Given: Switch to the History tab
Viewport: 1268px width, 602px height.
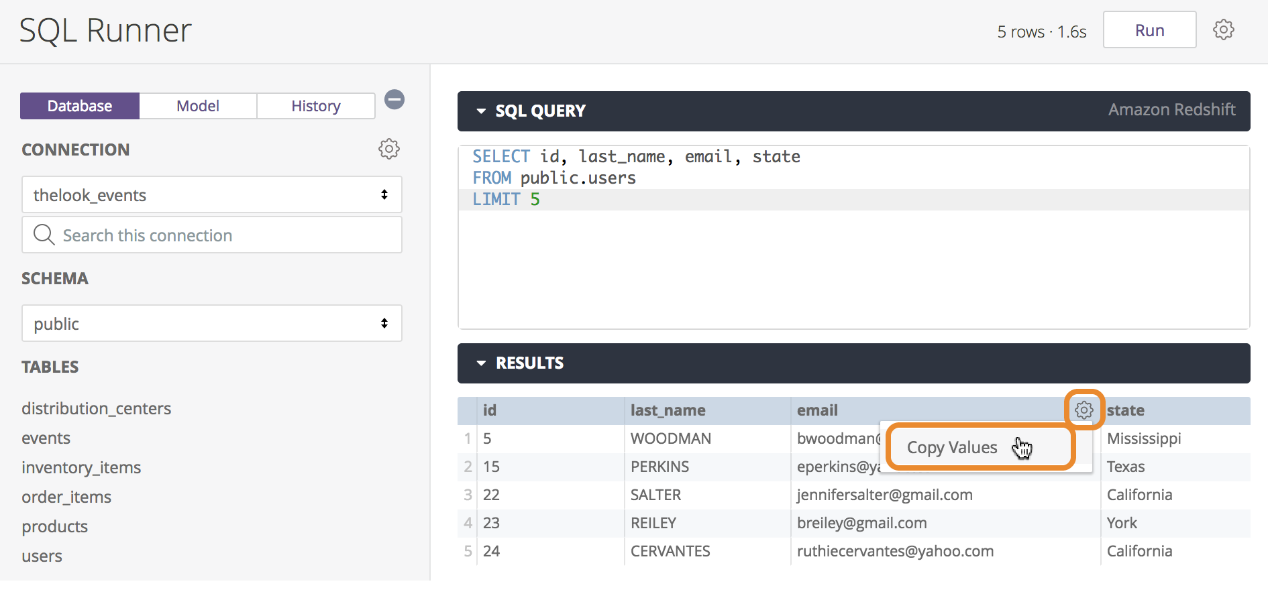Looking at the screenshot, I should pyautogui.click(x=315, y=106).
